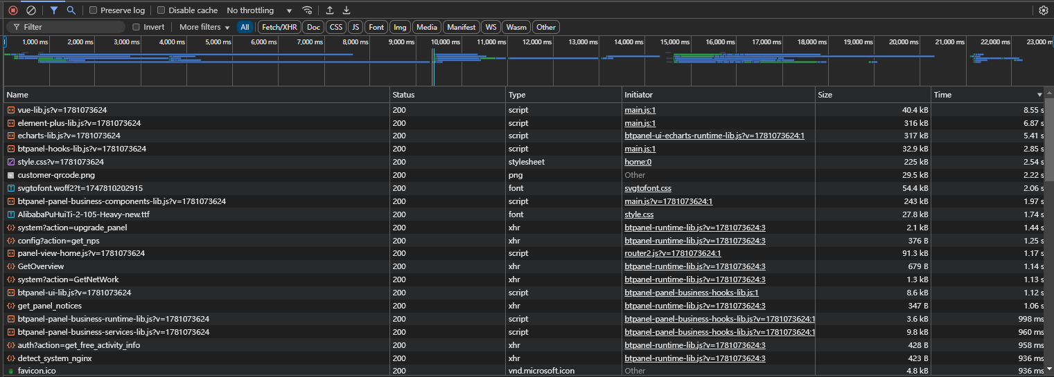The height and width of the screenshot is (377, 1054).
Task: Select the system?action=GetNetWork request row
Action: [525, 279]
